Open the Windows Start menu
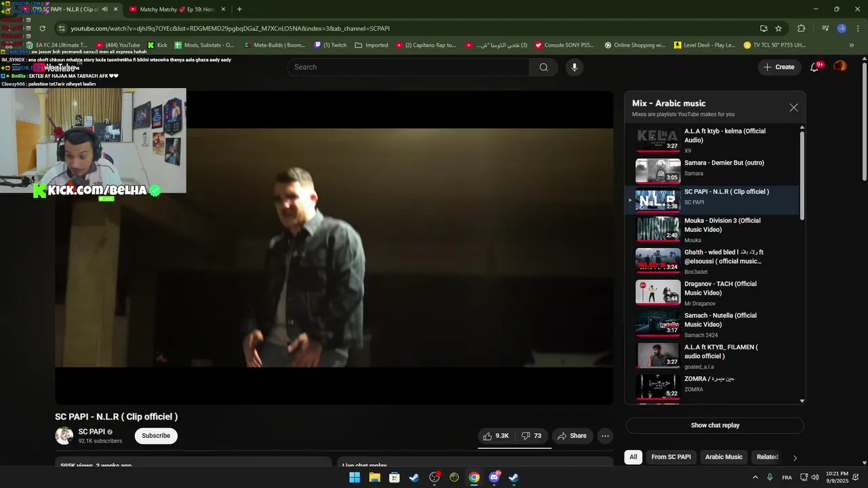This screenshot has width=868, height=488. 355,477
